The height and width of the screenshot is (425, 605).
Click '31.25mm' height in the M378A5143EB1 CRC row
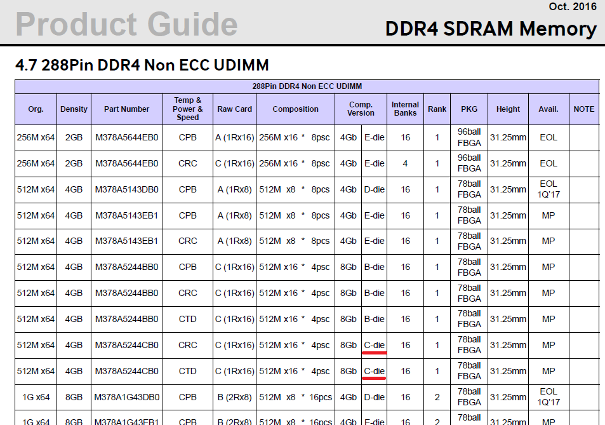[x=508, y=241]
